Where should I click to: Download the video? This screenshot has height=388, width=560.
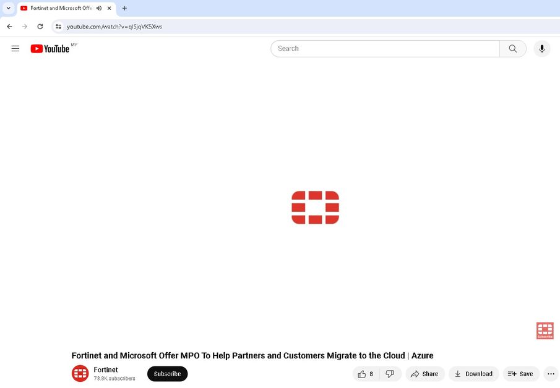coord(473,374)
